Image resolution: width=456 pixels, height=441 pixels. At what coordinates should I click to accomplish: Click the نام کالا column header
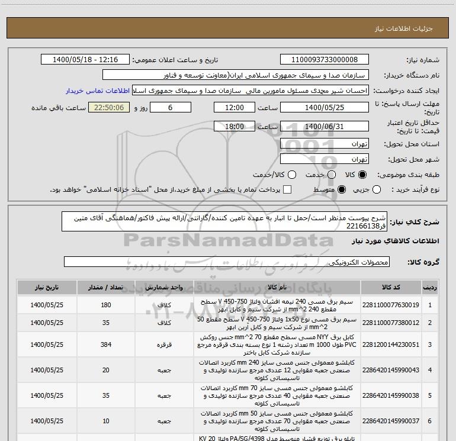[277, 288]
